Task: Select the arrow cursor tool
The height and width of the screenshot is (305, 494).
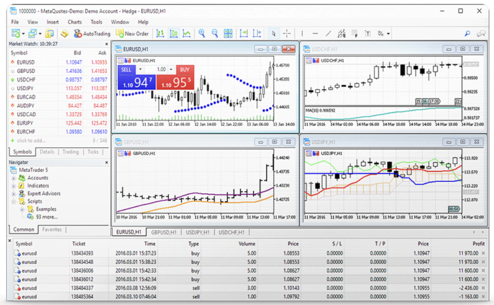Action: (x=274, y=33)
